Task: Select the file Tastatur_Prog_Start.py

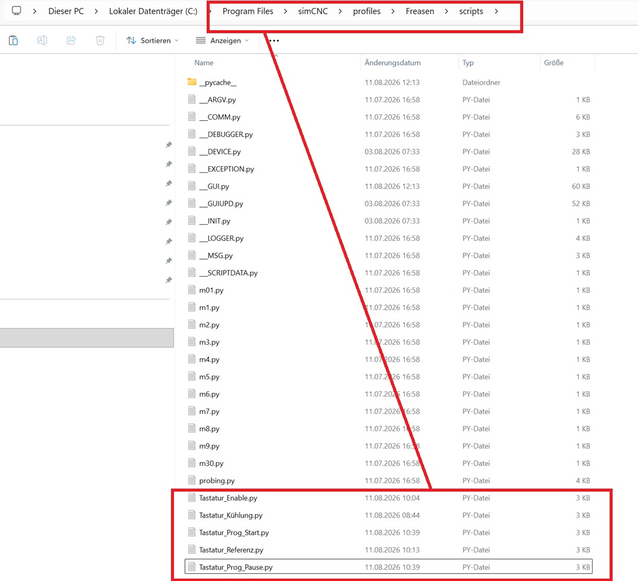Action: [234, 532]
